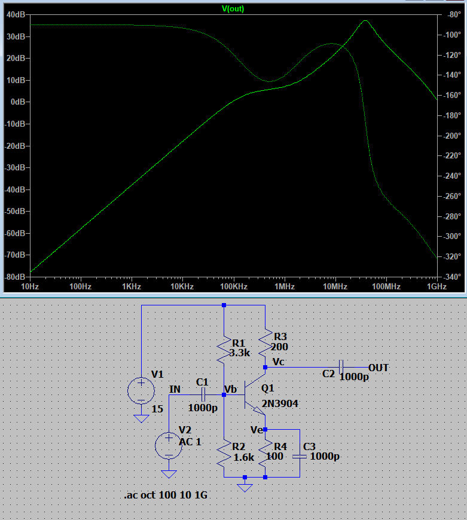The width and height of the screenshot is (467, 520).
Task: Click the V1 15V voltage source symbol
Action: tap(141, 391)
